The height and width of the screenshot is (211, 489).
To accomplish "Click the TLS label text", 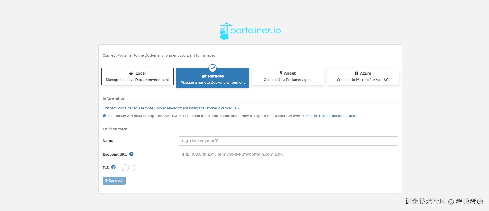I will [x=106, y=168].
